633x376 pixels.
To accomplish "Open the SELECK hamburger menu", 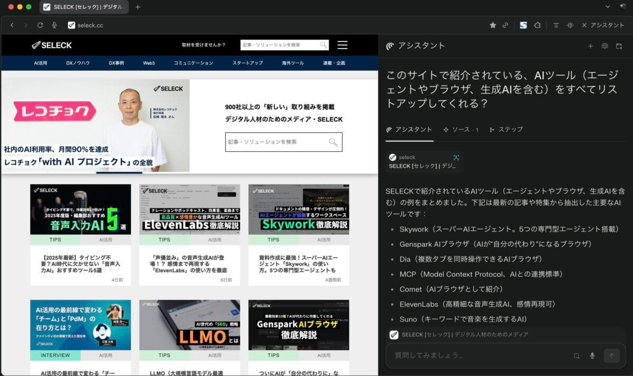I will pos(342,45).
